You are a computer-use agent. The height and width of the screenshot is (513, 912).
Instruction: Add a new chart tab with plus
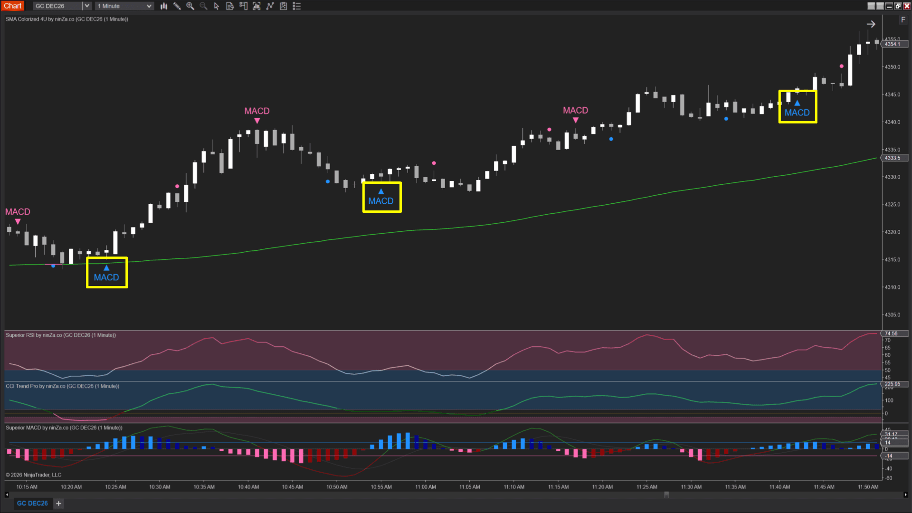58,503
